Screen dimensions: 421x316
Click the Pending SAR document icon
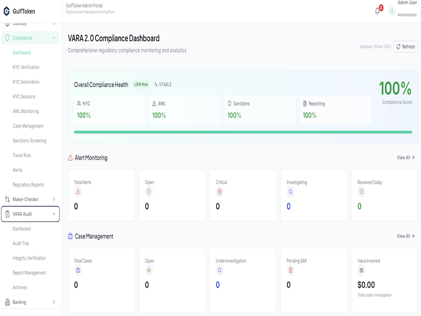290,270
